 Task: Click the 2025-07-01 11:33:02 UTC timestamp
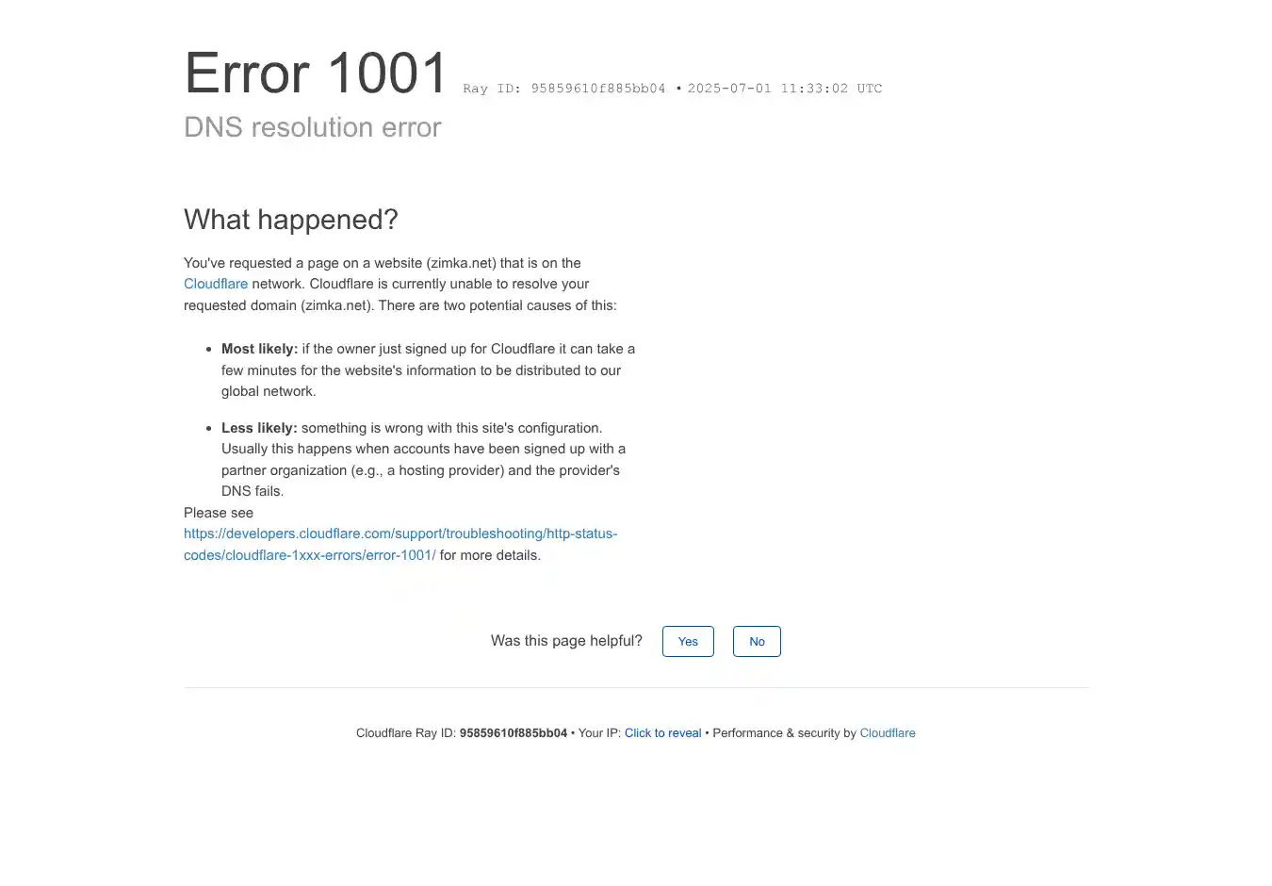784,89
